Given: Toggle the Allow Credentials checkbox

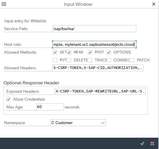Looking at the screenshot, I should click(x=8, y=99).
